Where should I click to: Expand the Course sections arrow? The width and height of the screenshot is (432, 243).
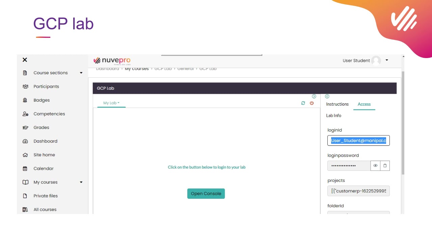point(81,73)
